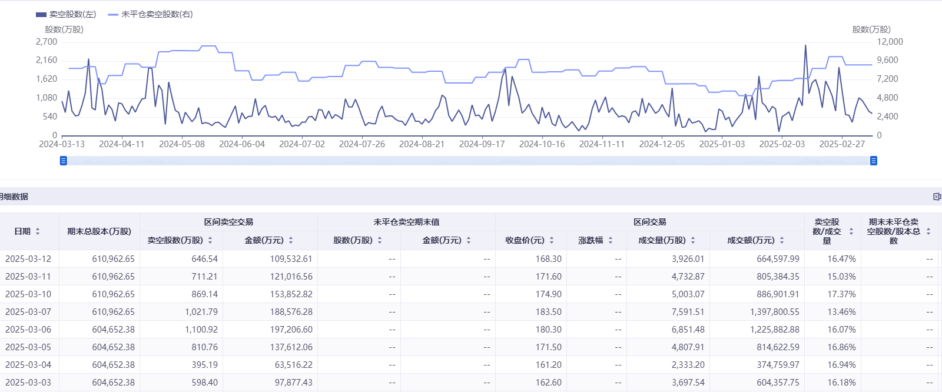Click the 2025-03-12 date row
Screen dimensions: 942x392
tap(28, 259)
